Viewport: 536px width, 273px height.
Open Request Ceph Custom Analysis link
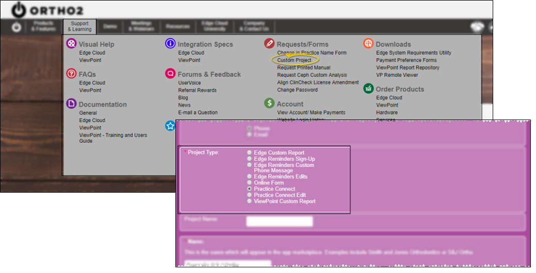click(x=312, y=75)
